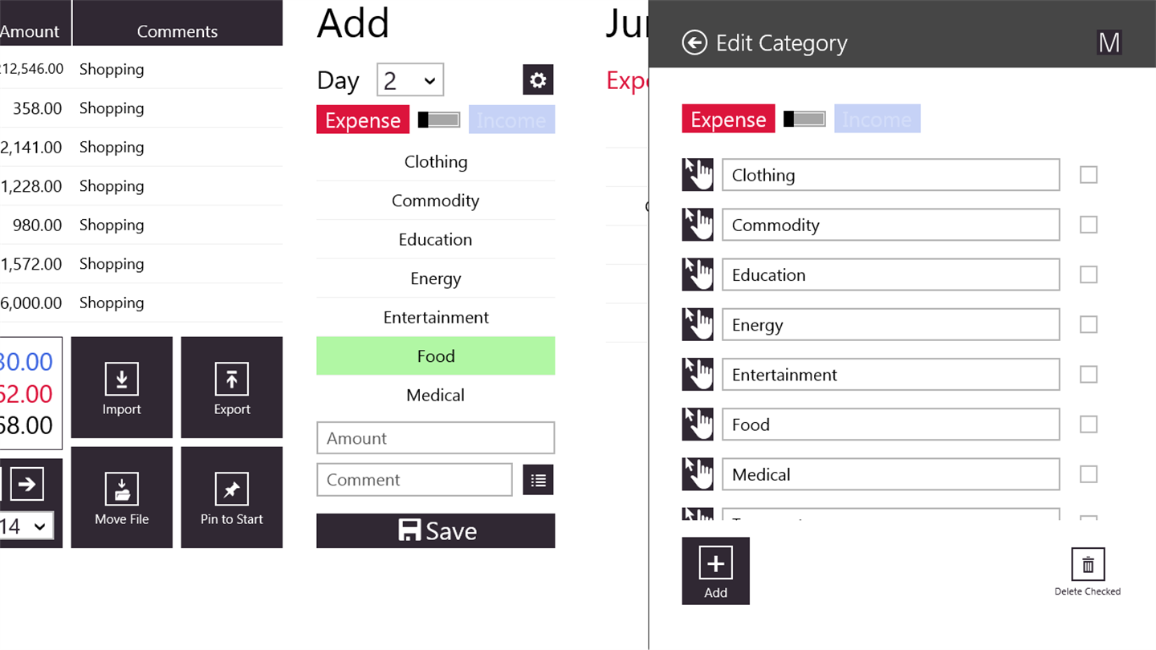Toggle Expense/Income switch in Edit Category
Viewport: 1156px width, 650px height.
pyautogui.click(x=804, y=120)
